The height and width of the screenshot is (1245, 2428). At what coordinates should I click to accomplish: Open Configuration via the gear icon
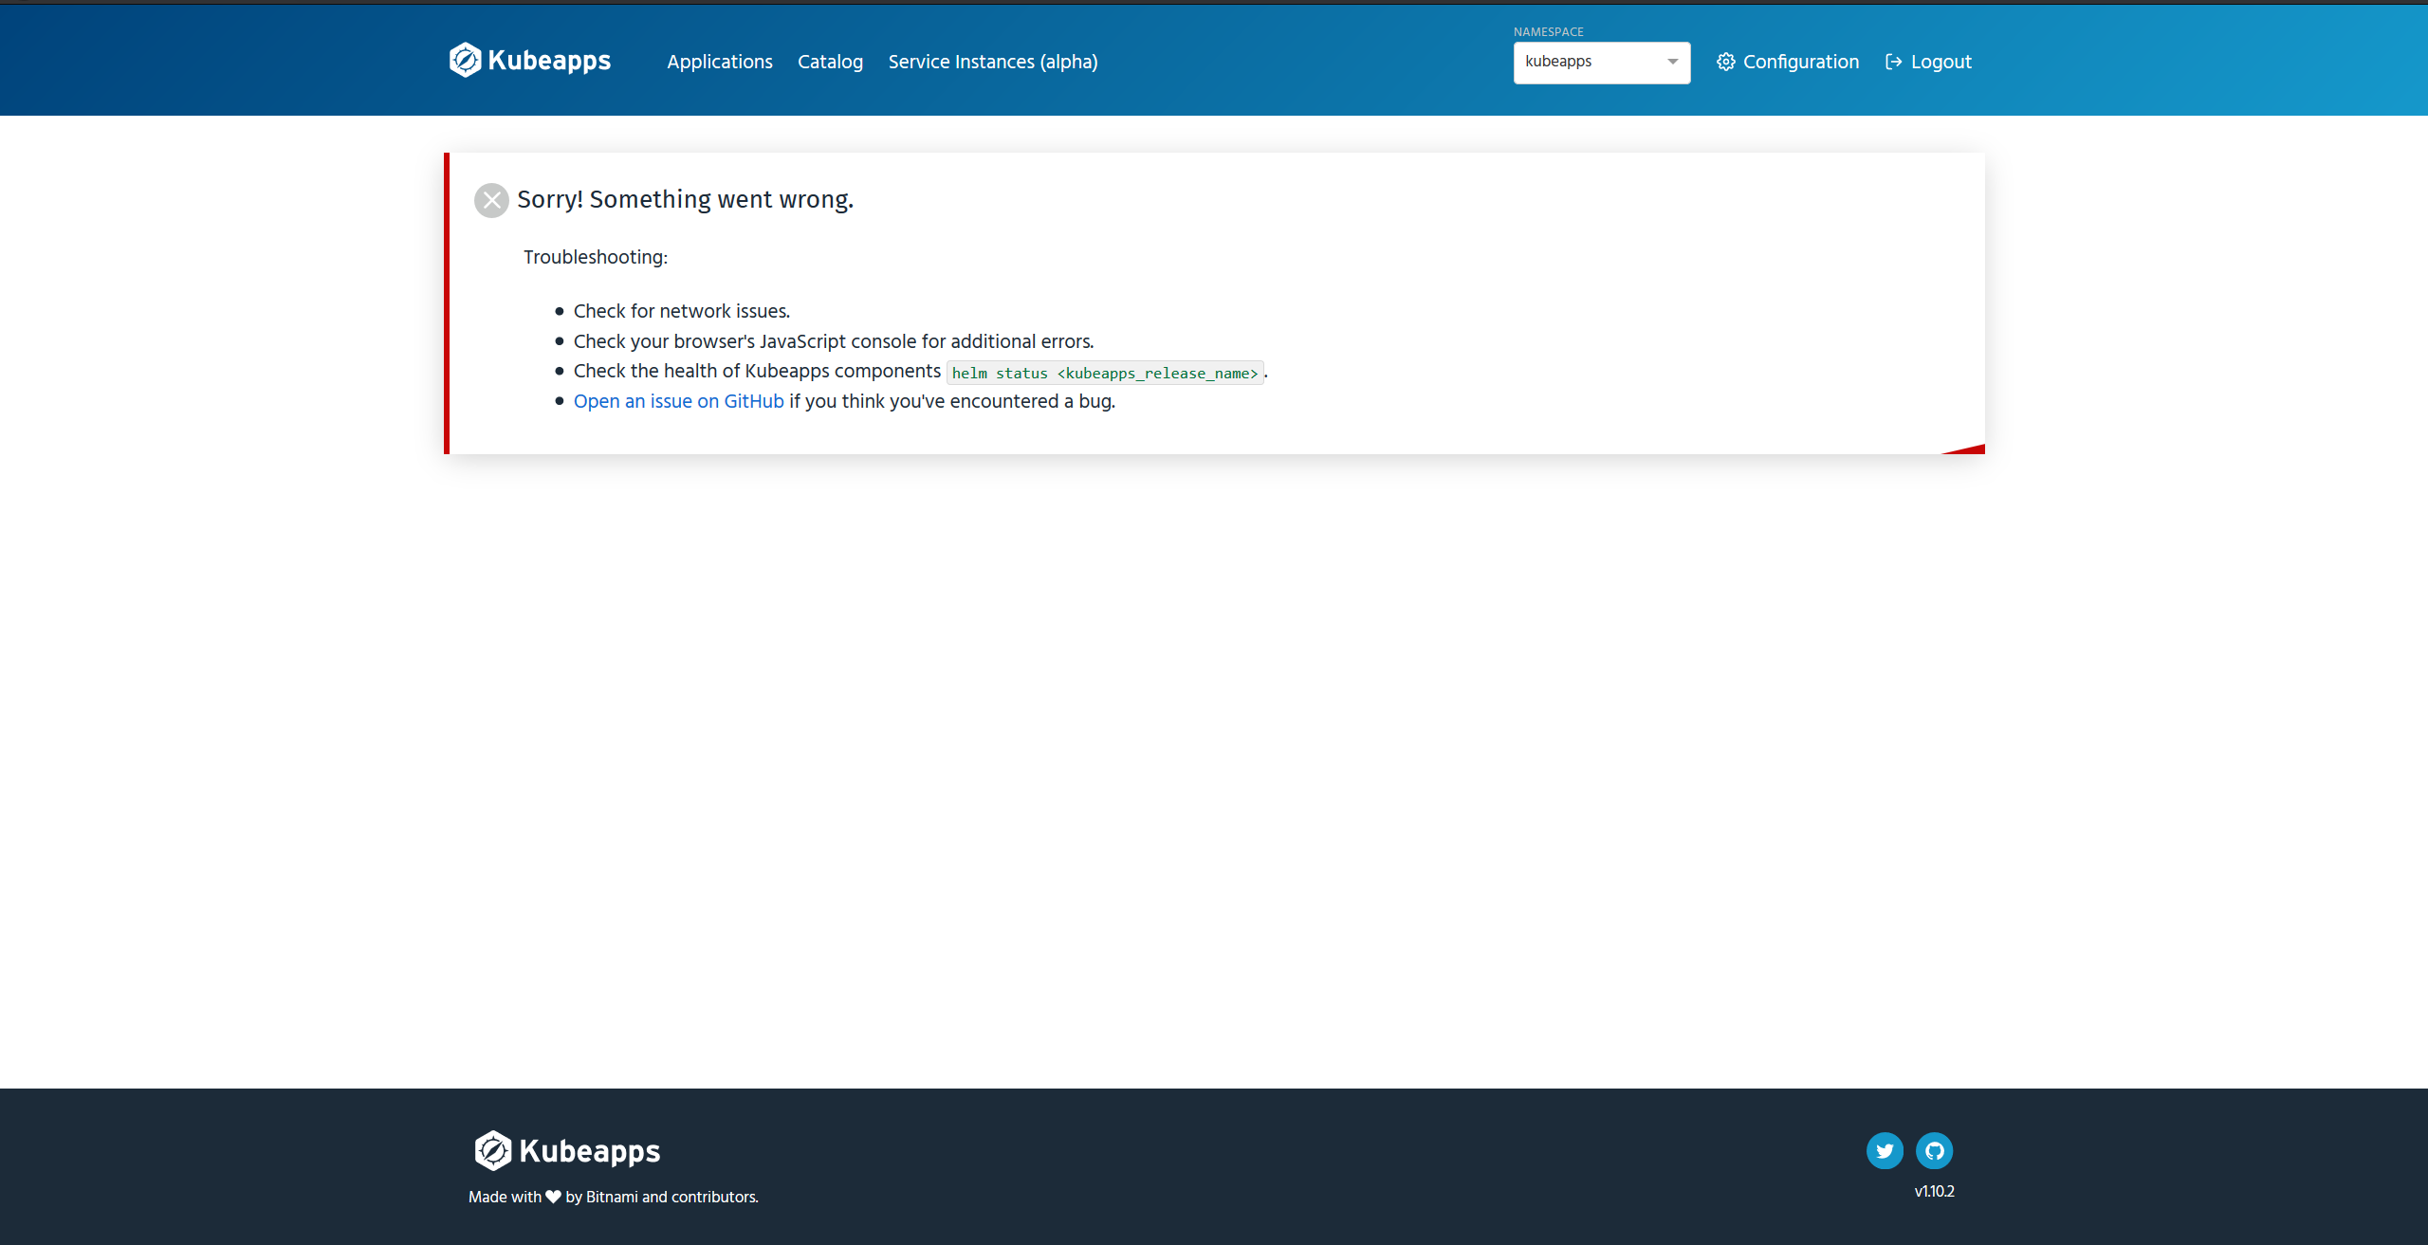(x=1726, y=61)
